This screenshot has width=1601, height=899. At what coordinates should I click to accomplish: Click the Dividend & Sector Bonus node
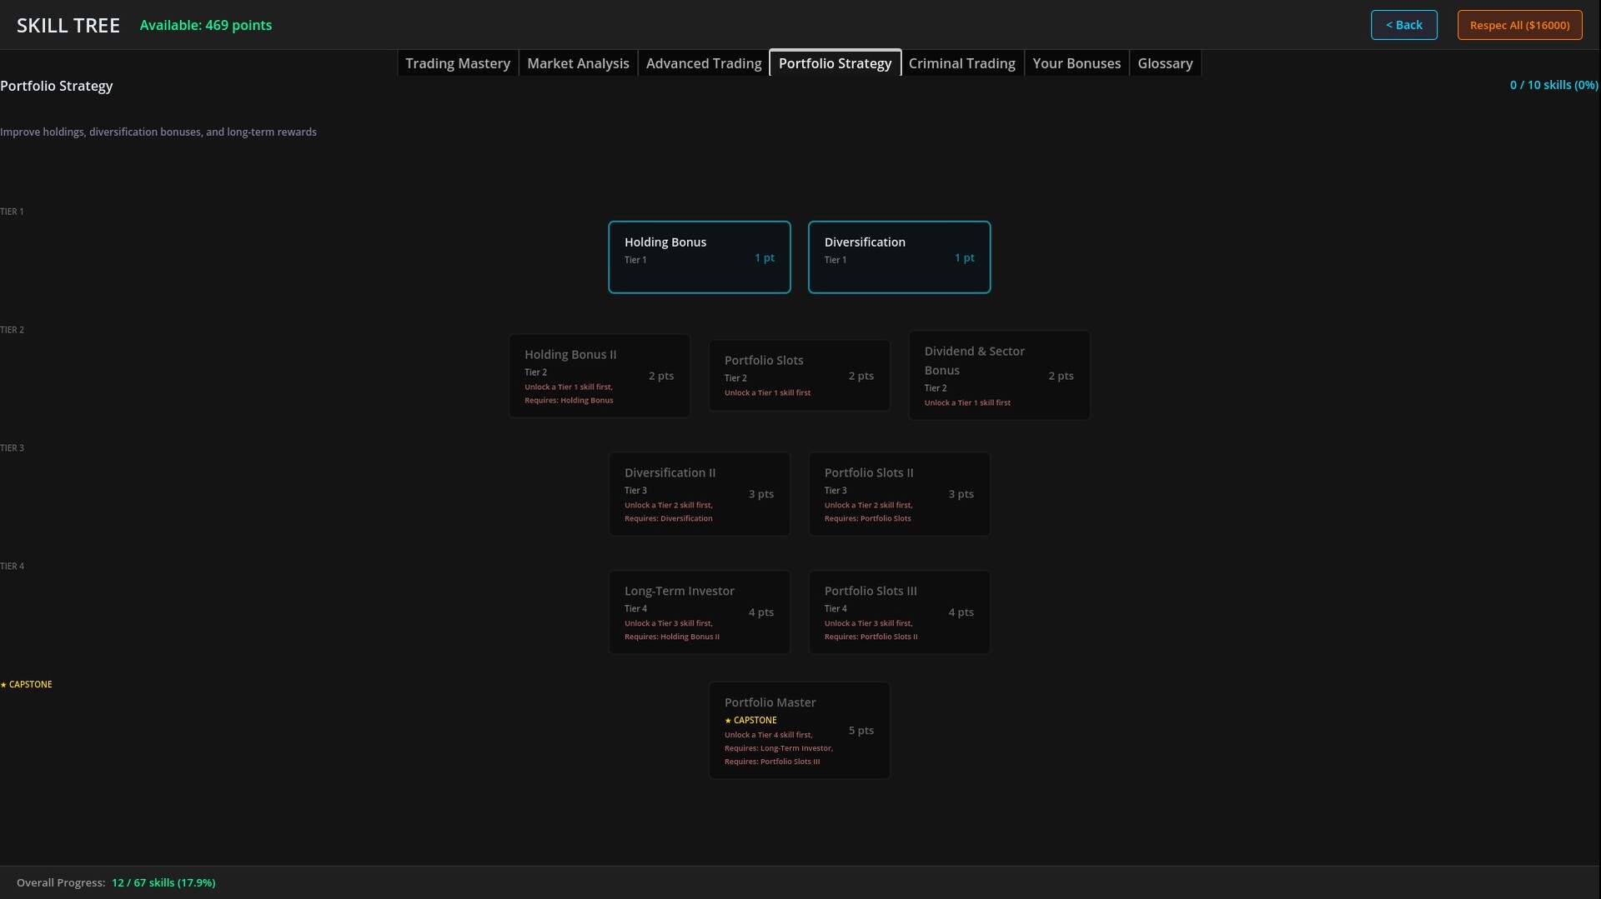999,375
